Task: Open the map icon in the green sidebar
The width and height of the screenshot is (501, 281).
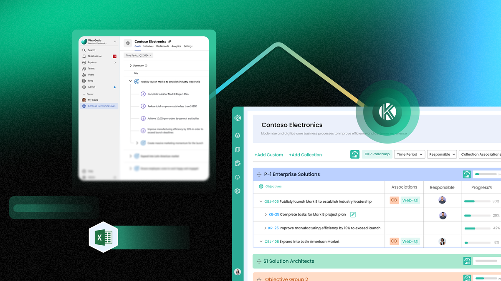Action: [x=238, y=149]
